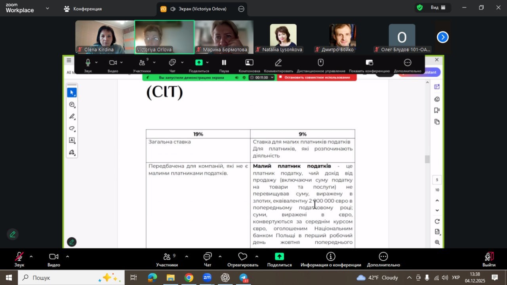Select the lasso eraser tool in PDF sidebar
Viewport: 507px width, 285px height.
tap(72, 128)
